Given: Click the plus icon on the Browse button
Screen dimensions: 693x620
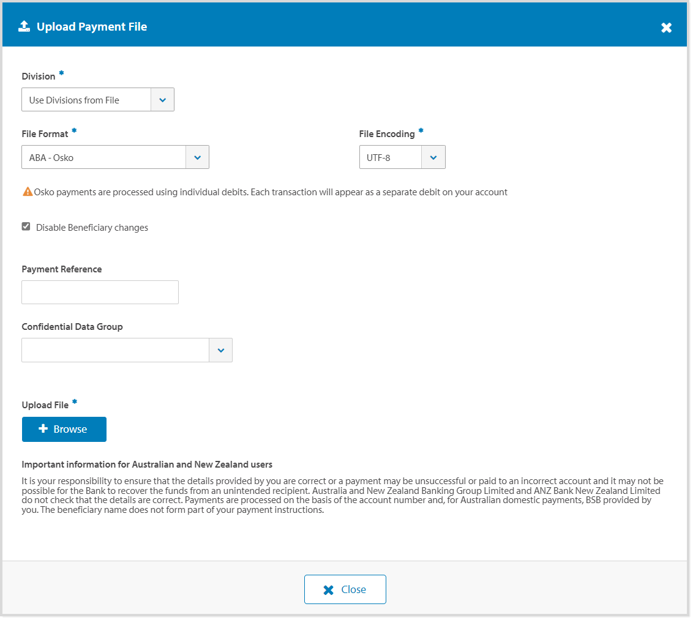Looking at the screenshot, I should pos(43,429).
